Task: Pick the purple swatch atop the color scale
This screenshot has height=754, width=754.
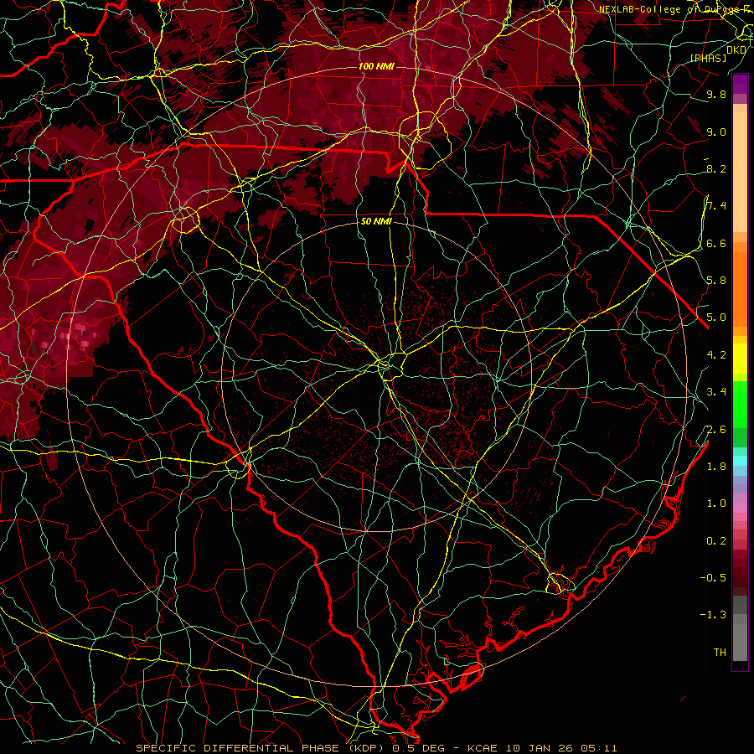Action: click(740, 84)
